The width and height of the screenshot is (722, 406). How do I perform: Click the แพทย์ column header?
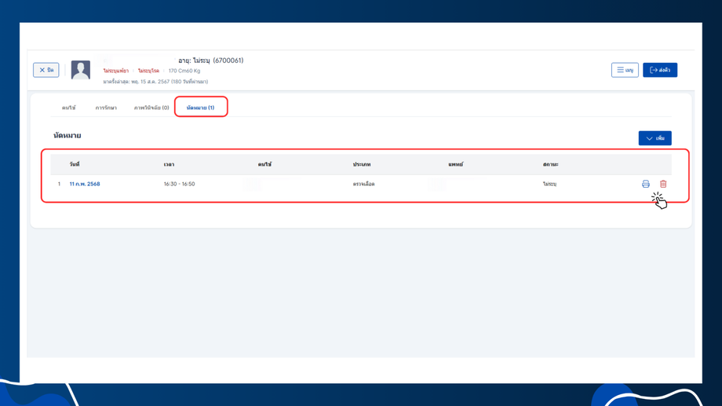tap(456, 164)
